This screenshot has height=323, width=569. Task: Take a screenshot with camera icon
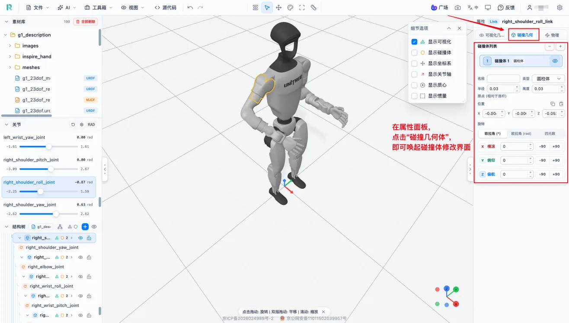[x=458, y=8]
